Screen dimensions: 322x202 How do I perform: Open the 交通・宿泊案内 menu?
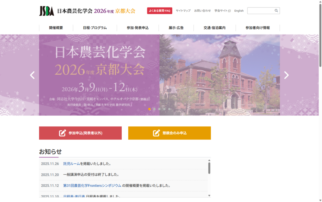pos(215,28)
